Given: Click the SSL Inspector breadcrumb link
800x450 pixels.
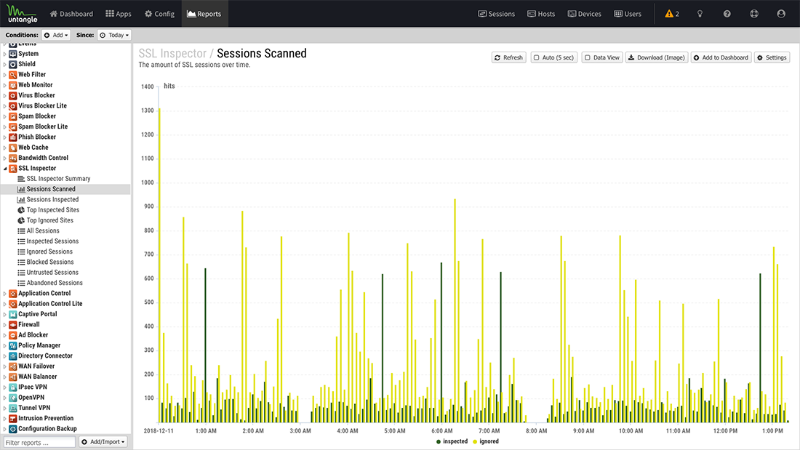Looking at the screenshot, I should pyautogui.click(x=172, y=54).
